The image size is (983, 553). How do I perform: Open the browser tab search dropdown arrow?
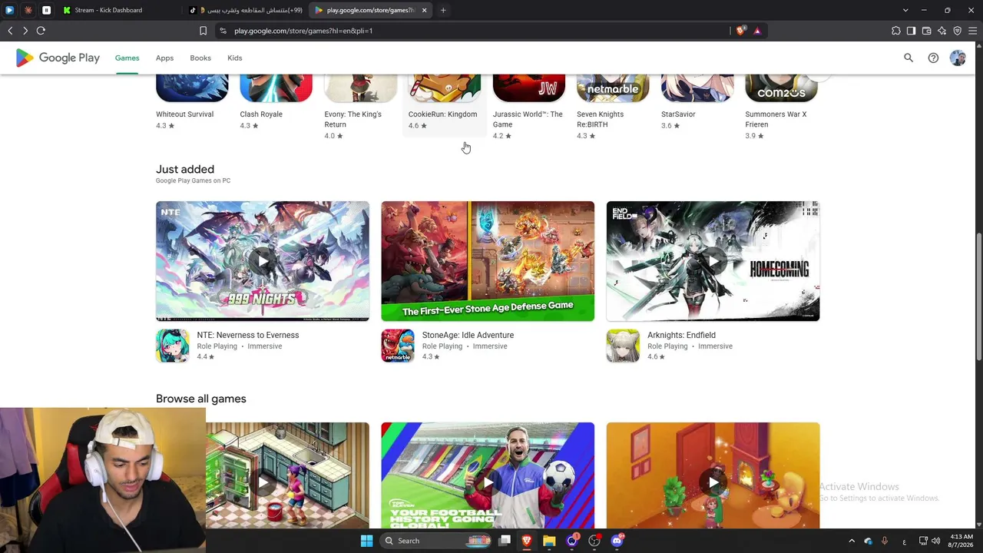point(905,10)
